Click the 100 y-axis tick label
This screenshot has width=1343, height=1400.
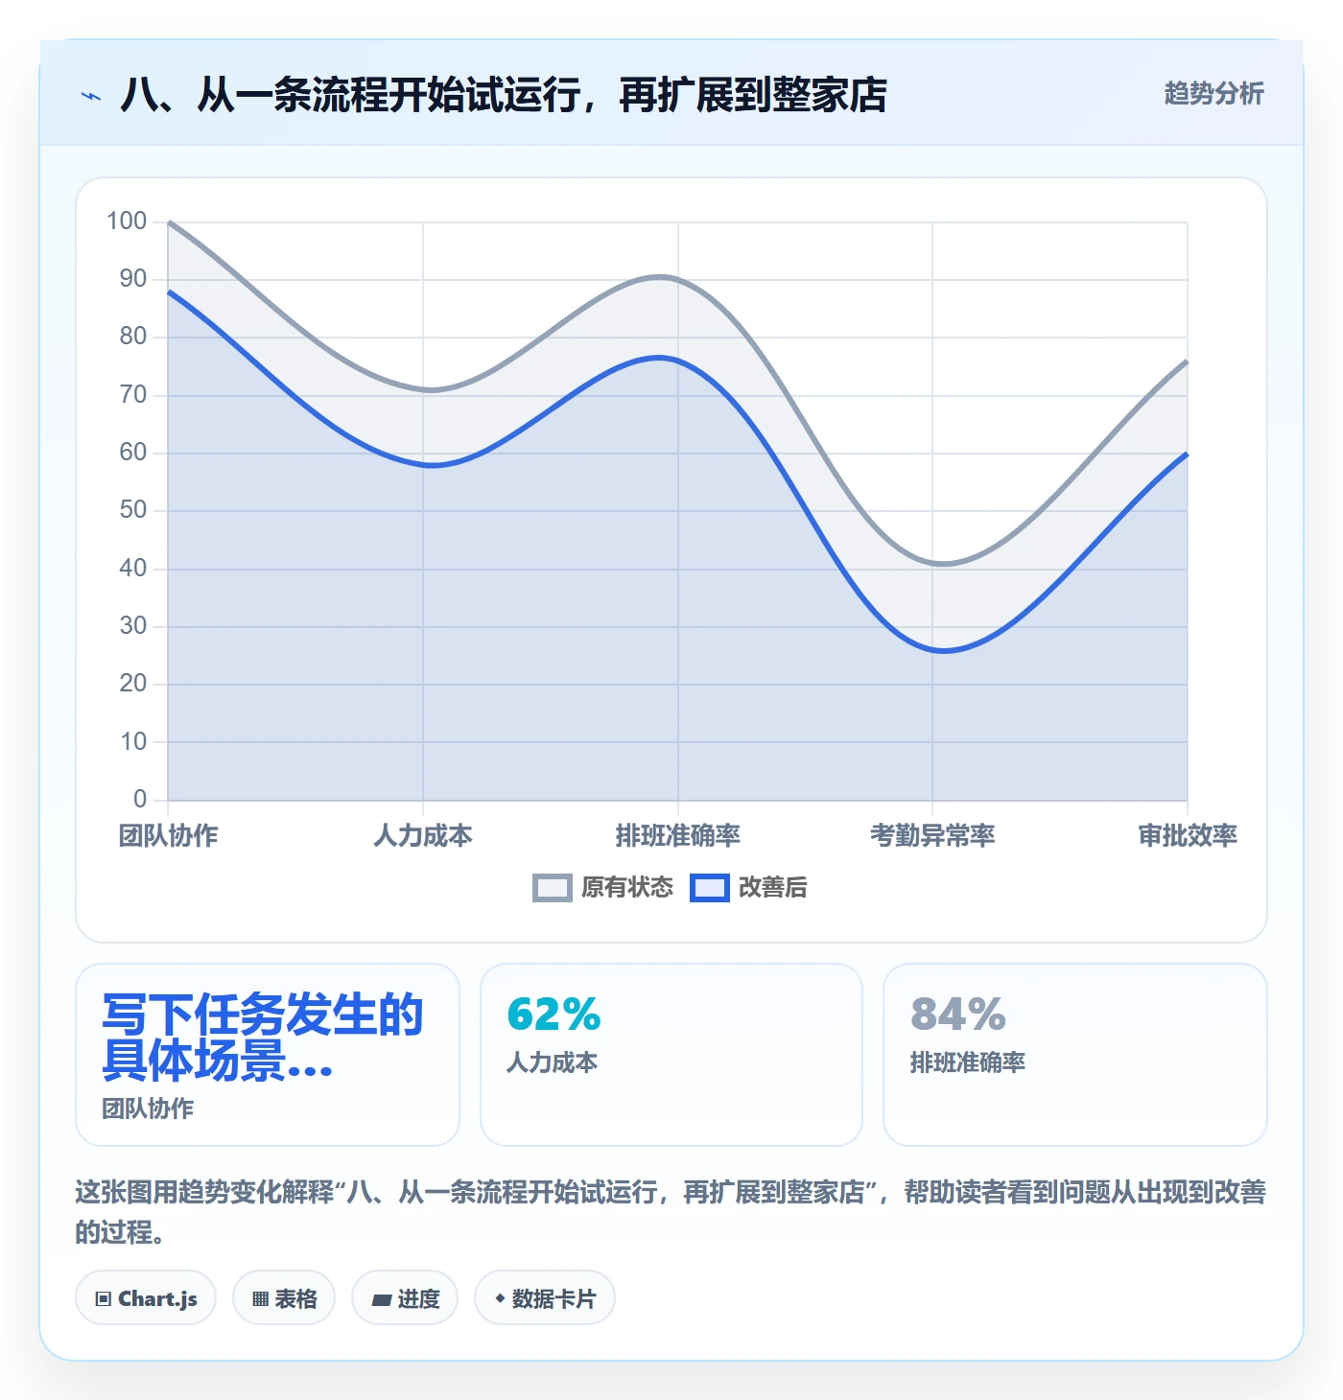(127, 222)
